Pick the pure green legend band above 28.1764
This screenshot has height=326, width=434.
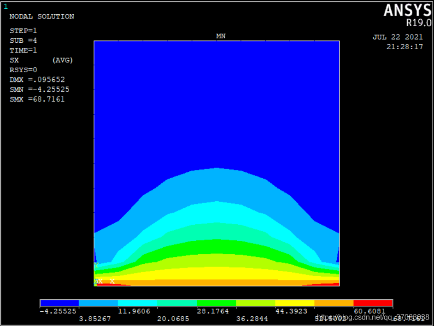click(x=217, y=303)
